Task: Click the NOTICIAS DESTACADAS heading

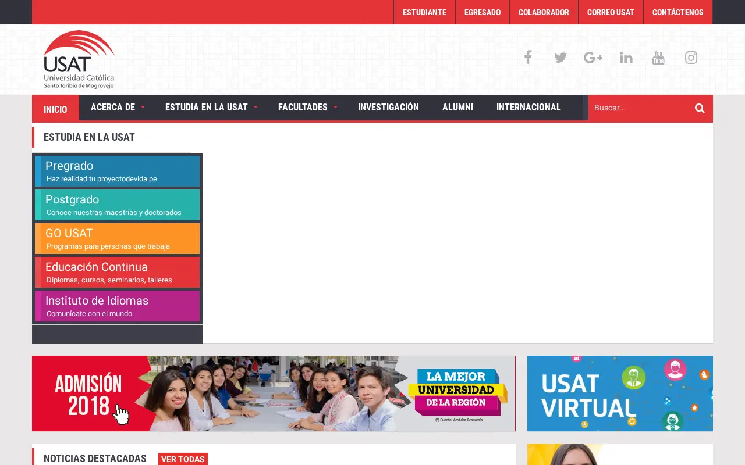Action: point(95,459)
